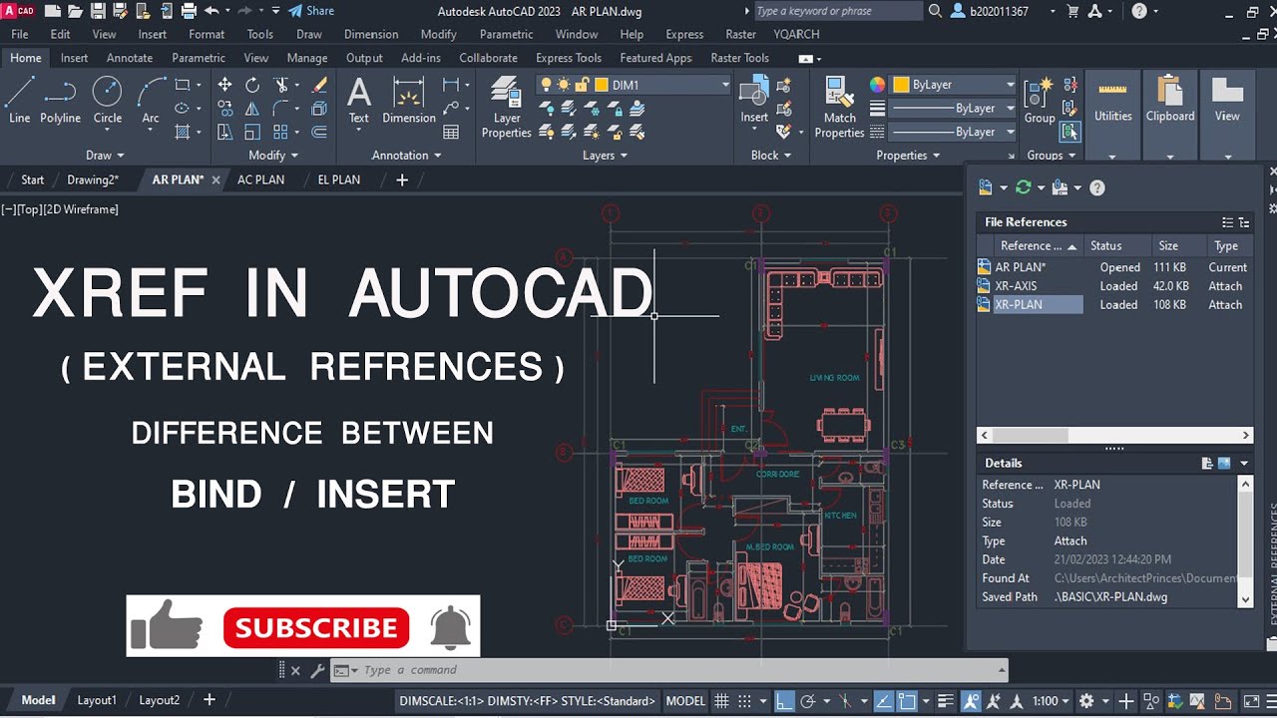Toggle group selection on/off in Groups panel
The image size is (1277, 718).
coord(1069,132)
